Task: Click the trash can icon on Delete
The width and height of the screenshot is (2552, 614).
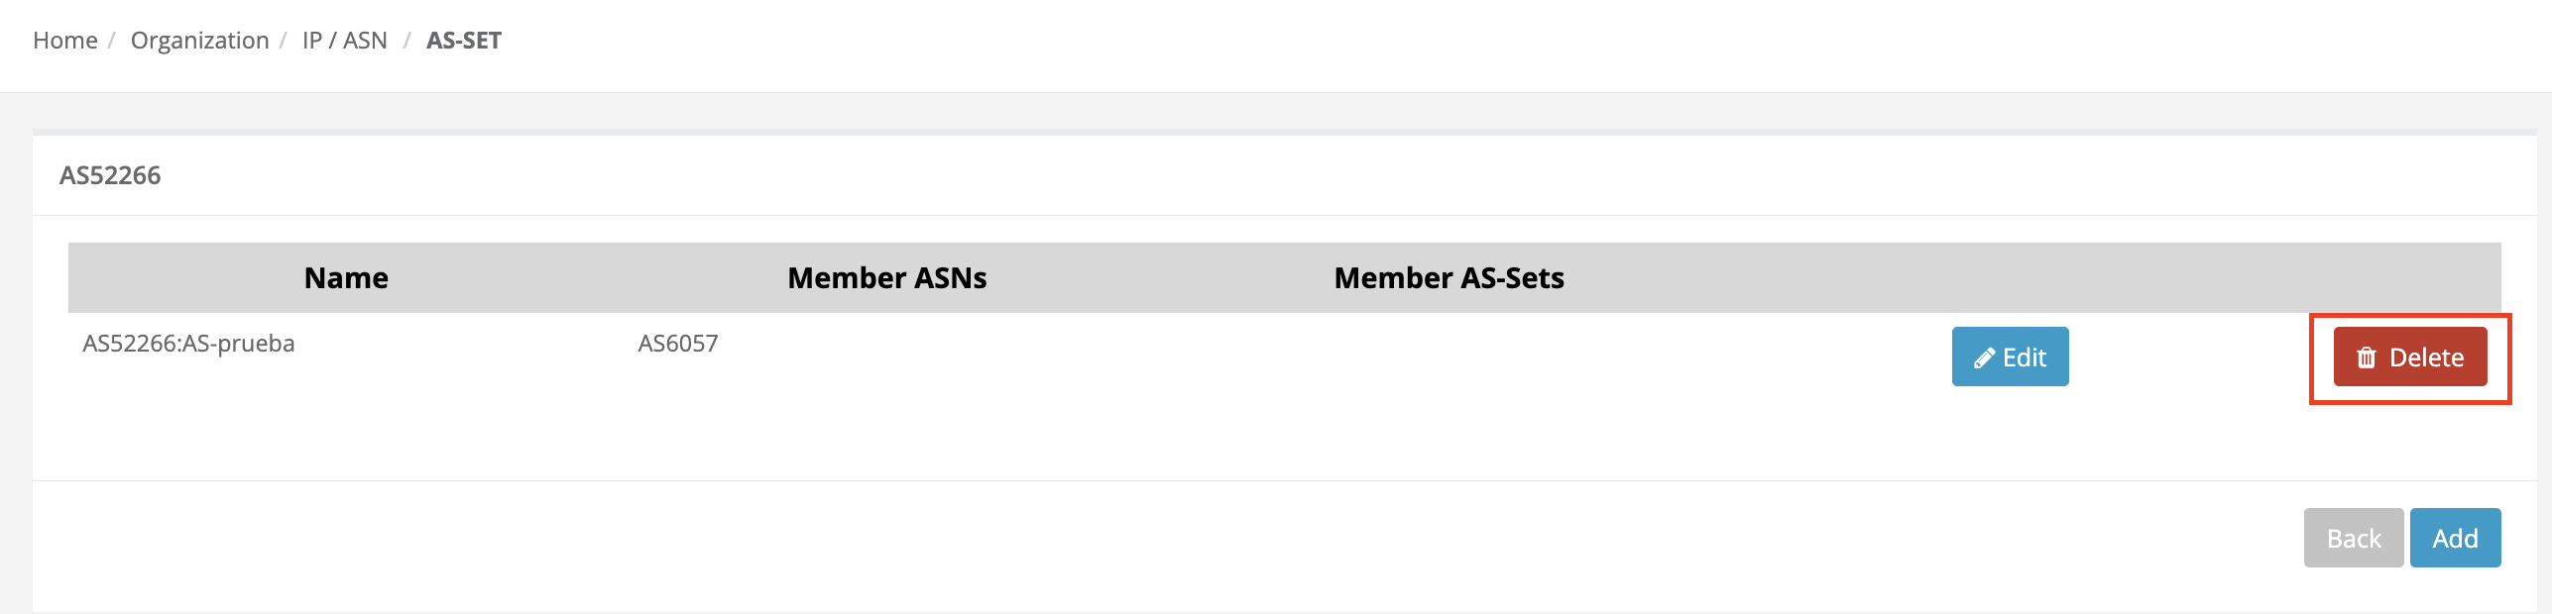Action: 2367,358
